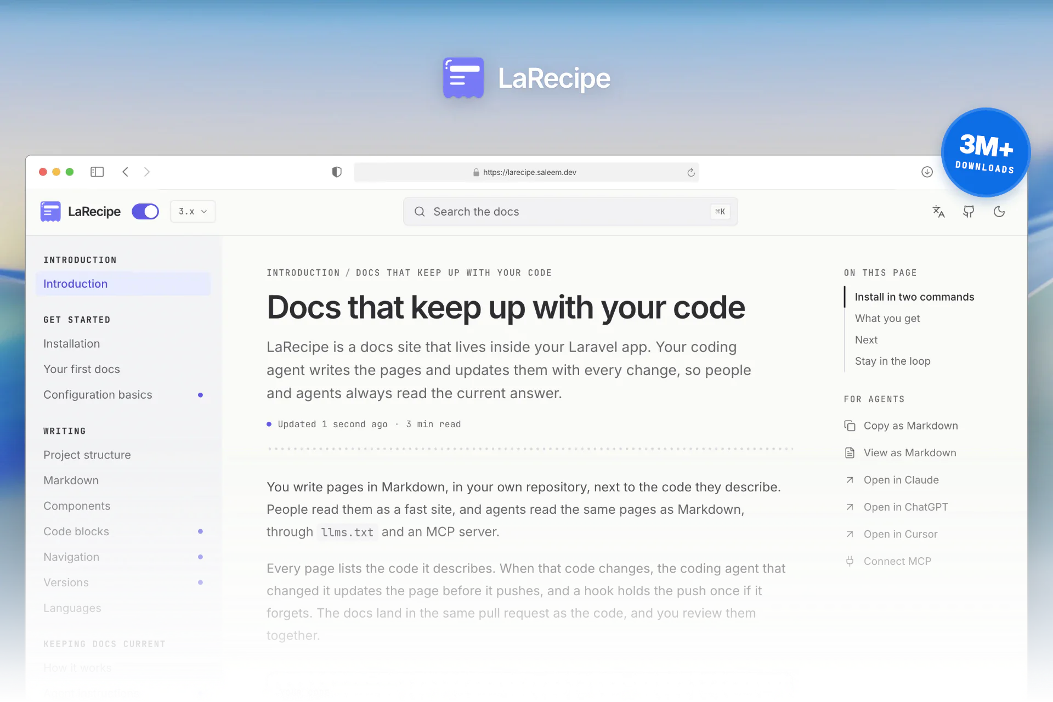
Task: Click the INTRODUCTION breadcrumb above the title
Action: tap(303, 273)
